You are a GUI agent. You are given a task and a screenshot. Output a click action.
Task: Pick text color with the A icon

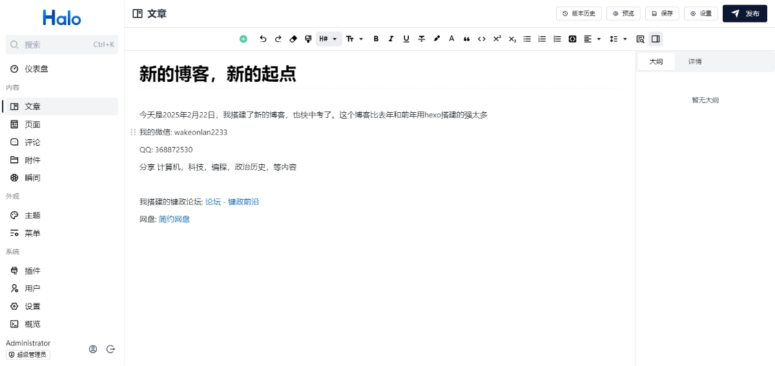click(451, 39)
